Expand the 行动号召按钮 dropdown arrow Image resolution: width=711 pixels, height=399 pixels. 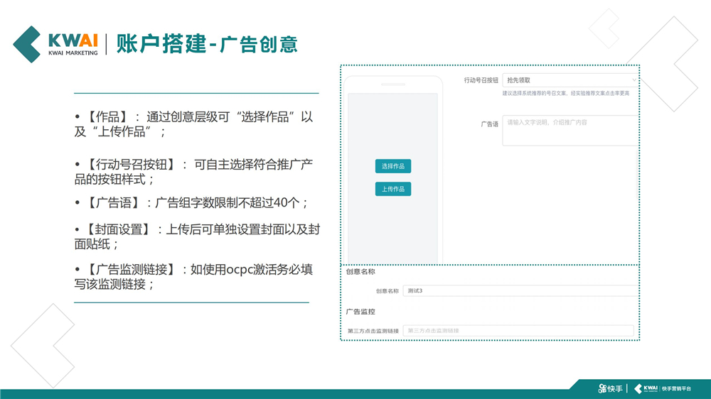[x=634, y=80]
